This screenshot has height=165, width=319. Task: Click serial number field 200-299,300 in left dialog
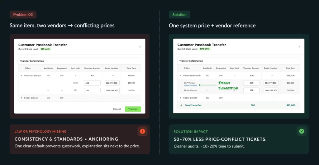pyautogui.click(x=112, y=90)
